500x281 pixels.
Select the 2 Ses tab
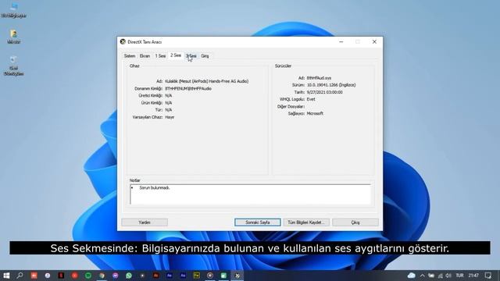pyautogui.click(x=176, y=55)
